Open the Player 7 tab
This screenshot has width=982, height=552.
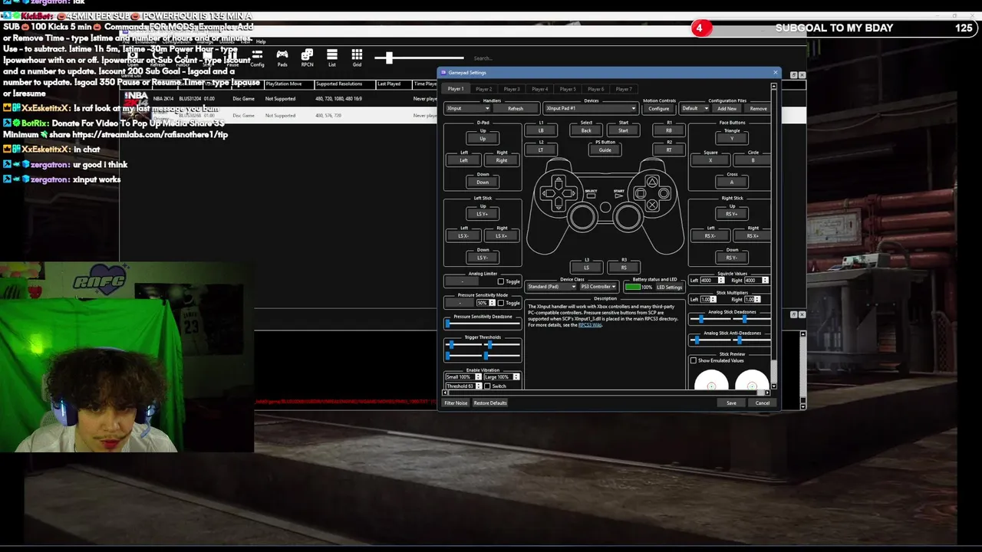point(624,89)
